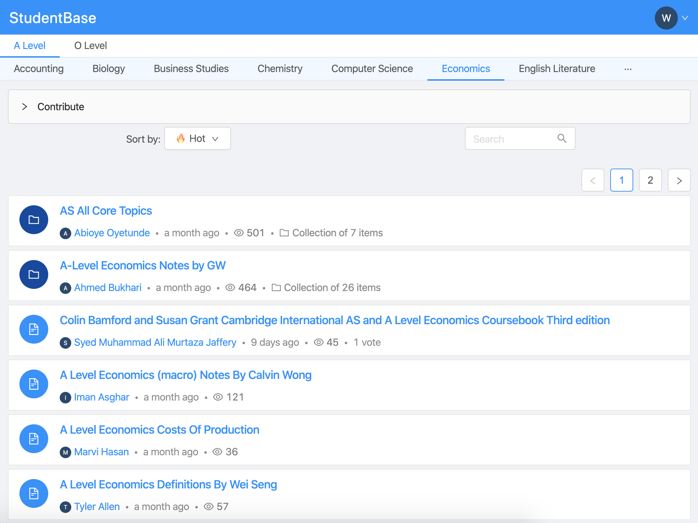Image resolution: width=698 pixels, height=523 pixels.
Task: Expand the Contribute panel
Action: [24, 107]
